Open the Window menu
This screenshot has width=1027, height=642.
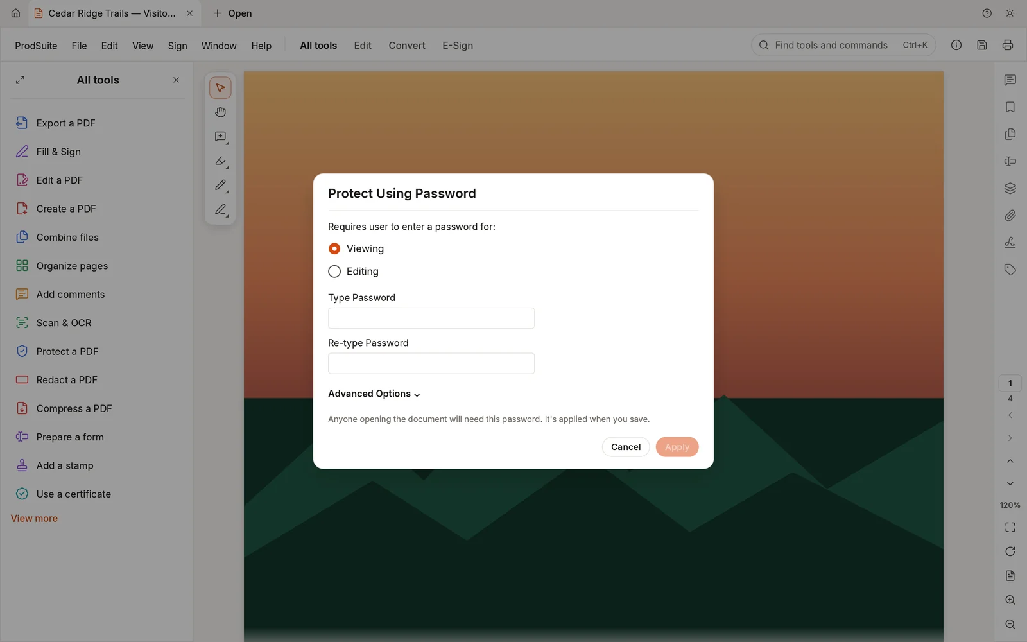[219, 46]
